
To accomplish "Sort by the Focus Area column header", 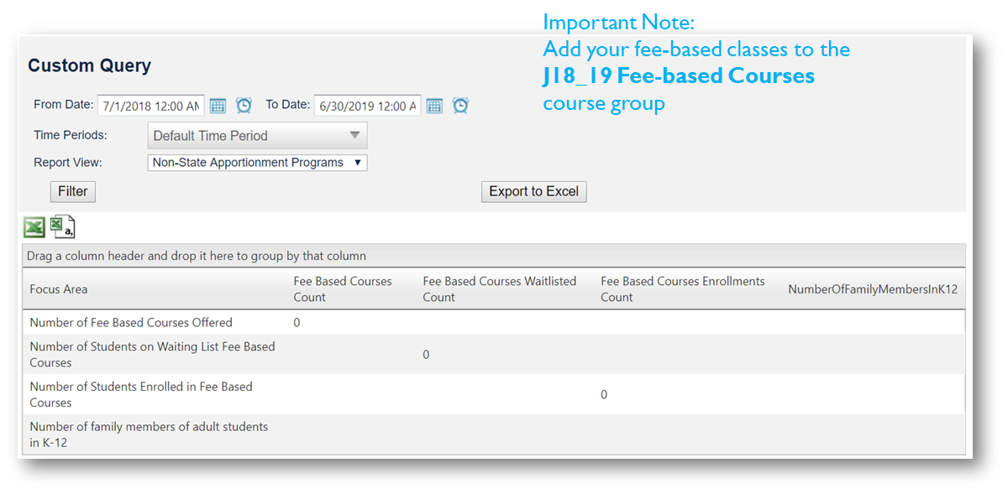I will 59,289.
